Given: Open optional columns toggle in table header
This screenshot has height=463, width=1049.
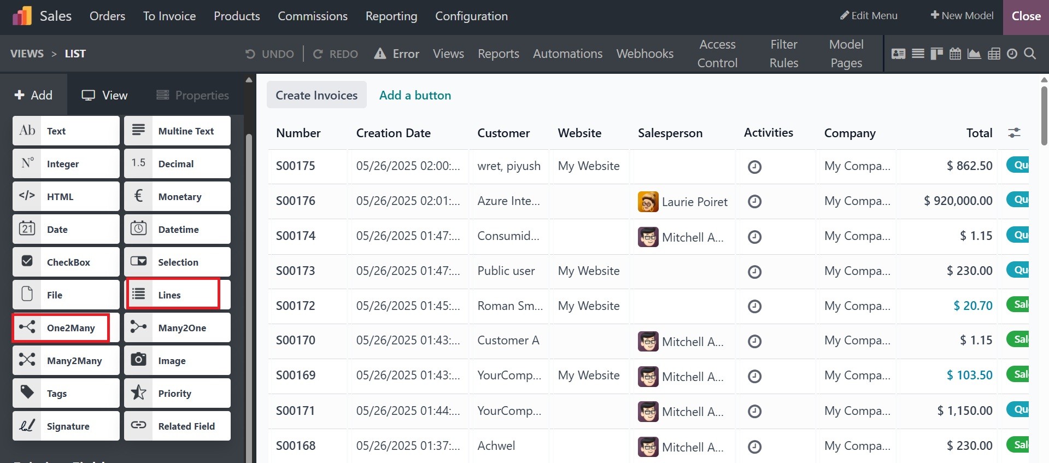Looking at the screenshot, I should (1014, 133).
